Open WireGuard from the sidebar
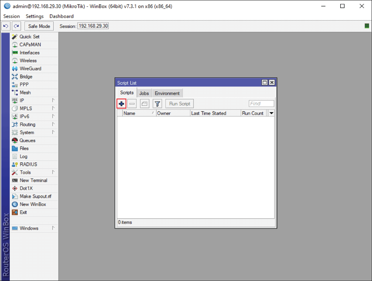372x281 pixels. pos(30,69)
